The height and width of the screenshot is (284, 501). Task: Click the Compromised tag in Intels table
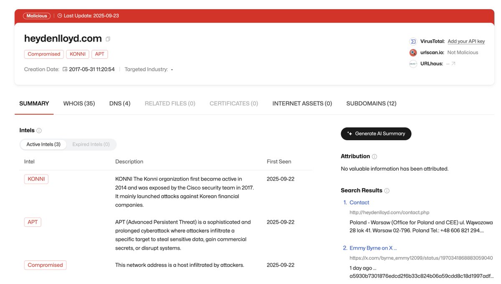pyautogui.click(x=45, y=265)
